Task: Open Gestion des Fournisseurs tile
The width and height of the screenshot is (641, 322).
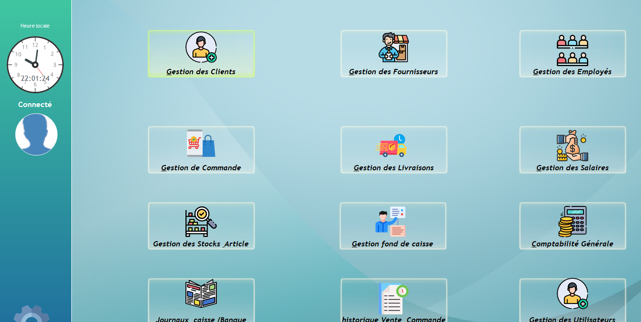Action: 394,54
